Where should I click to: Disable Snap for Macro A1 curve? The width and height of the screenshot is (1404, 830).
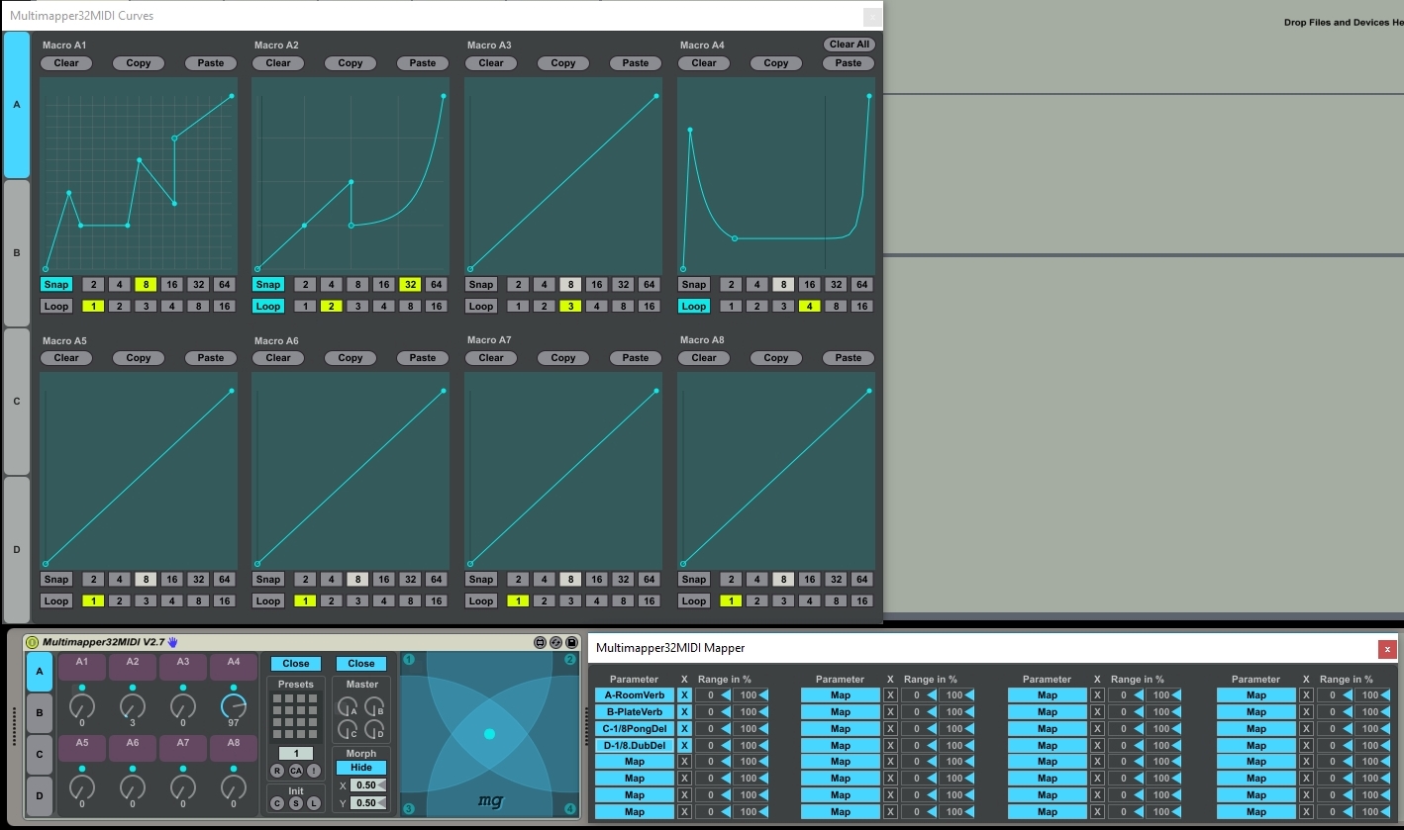(x=56, y=285)
